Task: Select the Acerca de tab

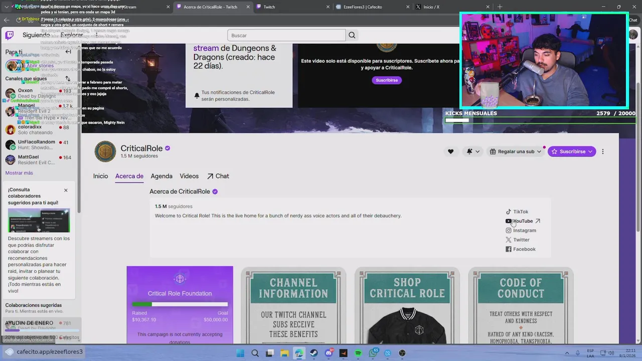Action: point(129,176)
